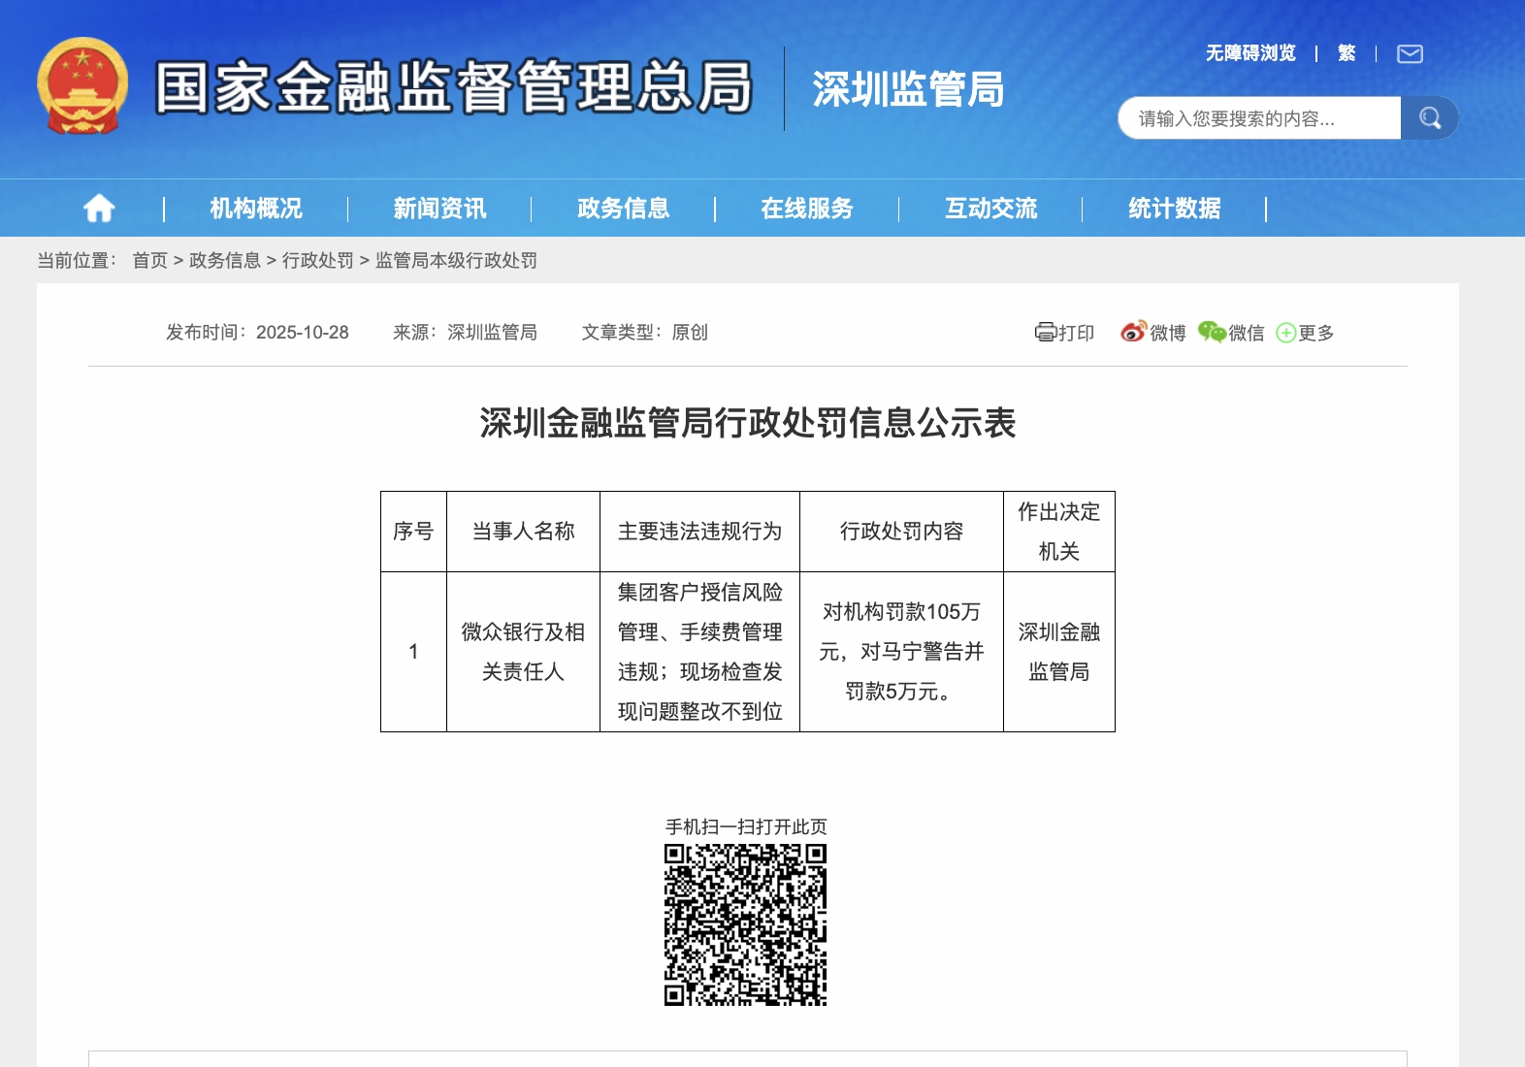
Task: Switch to traditional Chinese 繁
Action: coord(1347,53)
